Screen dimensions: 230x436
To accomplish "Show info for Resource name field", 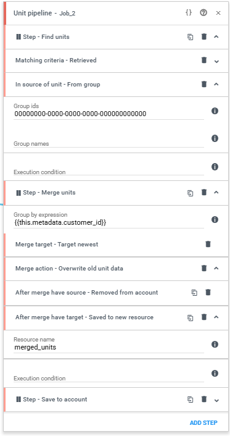I will click(215, 345).
